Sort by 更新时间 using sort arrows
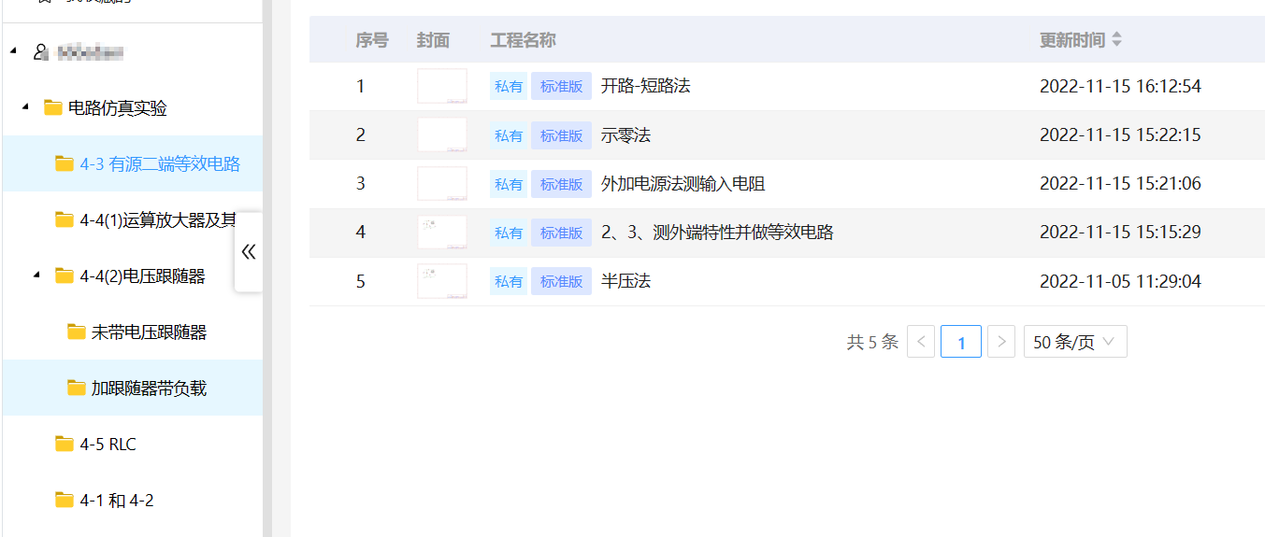The width and height of the screenshot is (1265, 537). pyautogui.click(x=1116, y=40)
